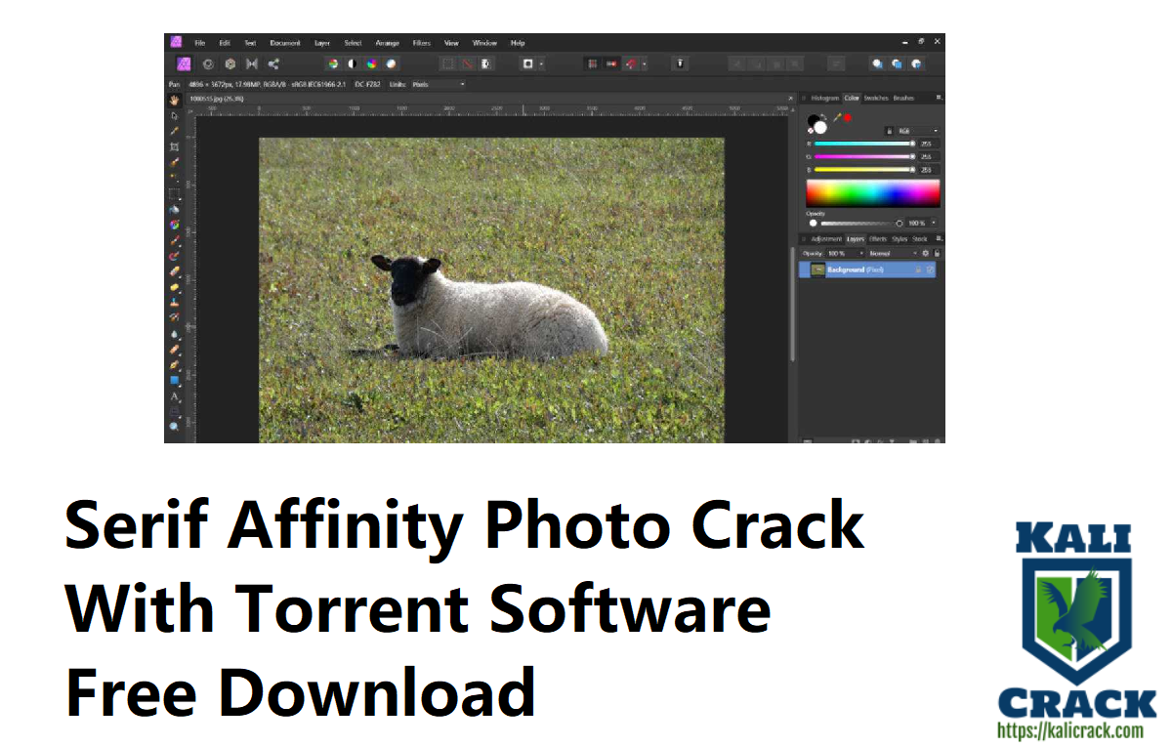Open the Layer menu

322,43
